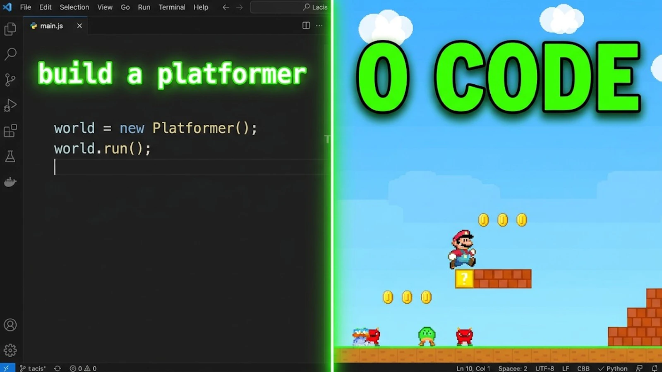Click the LF end-of-line indicator
Screen dimensions: 662x372
[566, 368]
